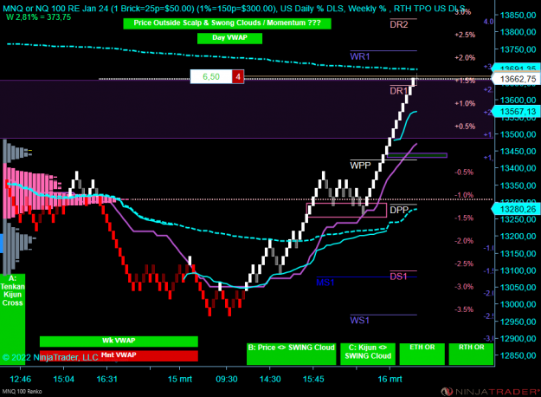Click the W 2,81% = 373,75 weekly stat text
Screen dimensions: 541x397
coord(39,17)
